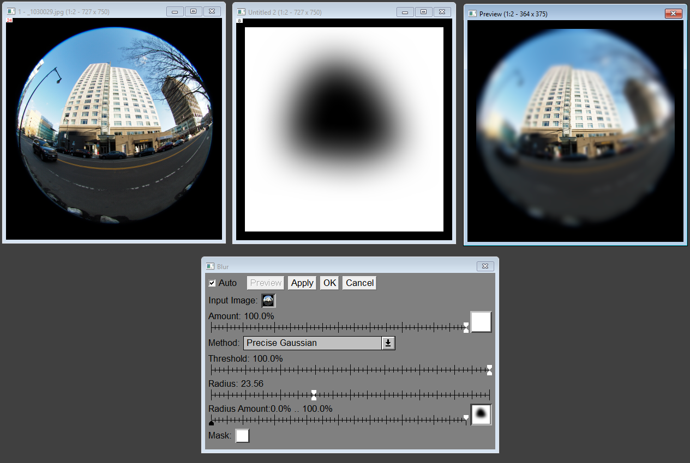This screenshot has height=463, width=690.
Task: Click the 'Threshold: 100.0%' label
Action: 245,358
